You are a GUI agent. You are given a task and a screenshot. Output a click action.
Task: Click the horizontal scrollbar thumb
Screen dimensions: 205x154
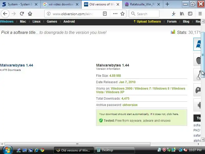click(x=77, y=144)
